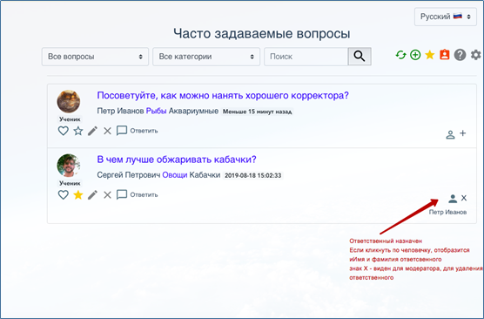484x319 pixels.
Task: Click the Ученик badge under Сергей's avatar
Action: pos(70,183)
